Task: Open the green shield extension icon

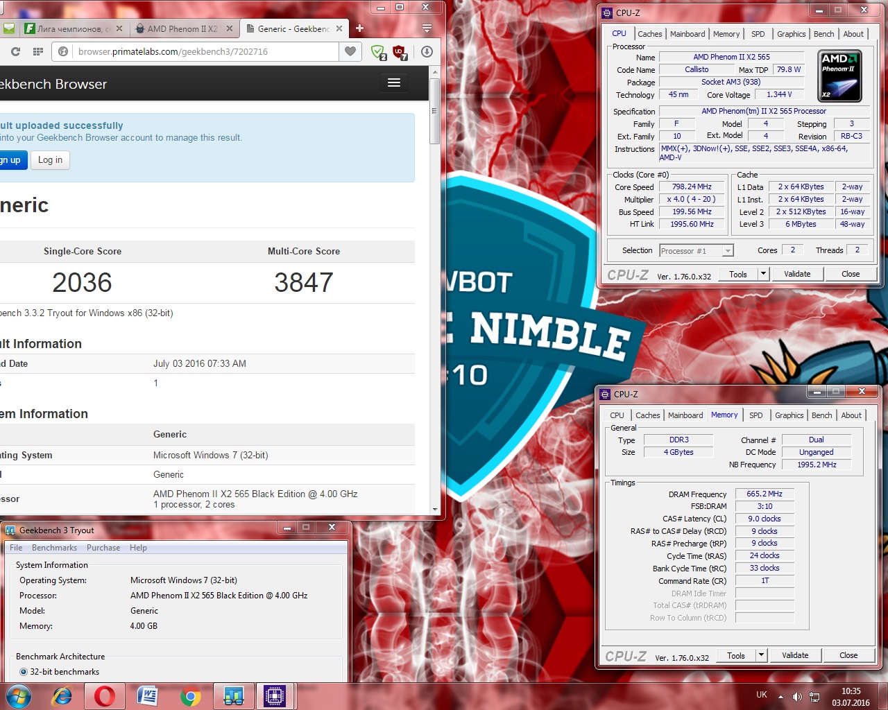Action: coord(378,52)
